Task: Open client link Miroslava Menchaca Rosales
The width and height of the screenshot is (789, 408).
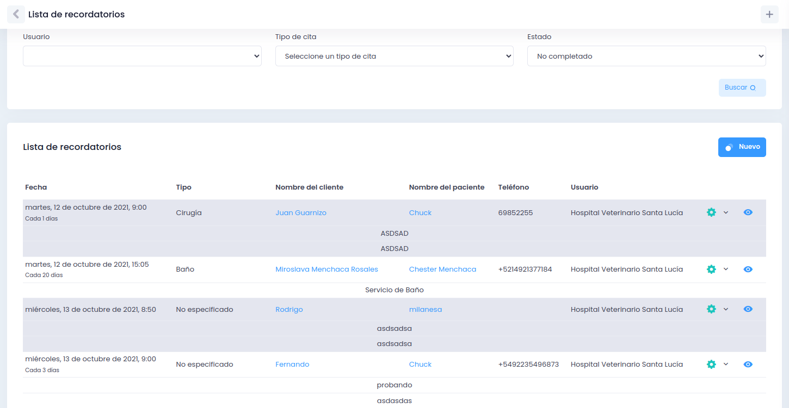Action: click(326, 269)
